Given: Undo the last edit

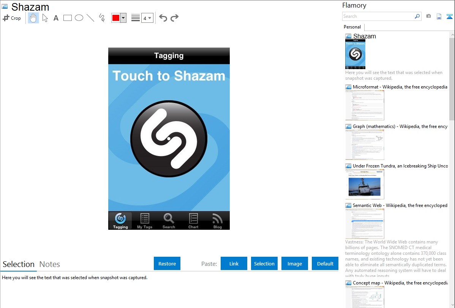Looking at the screenshot, I should pos(163,18).
